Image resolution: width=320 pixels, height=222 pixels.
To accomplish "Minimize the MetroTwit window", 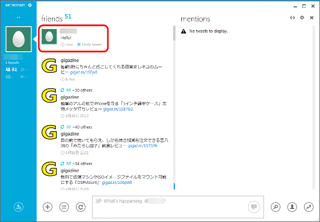I will pyautogui.click(x=295, y=6).
